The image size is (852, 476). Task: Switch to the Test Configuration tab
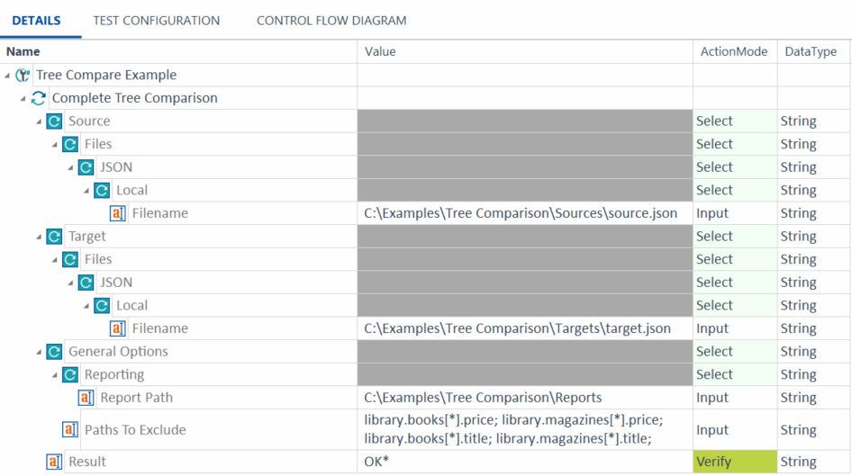click(156, 20)
